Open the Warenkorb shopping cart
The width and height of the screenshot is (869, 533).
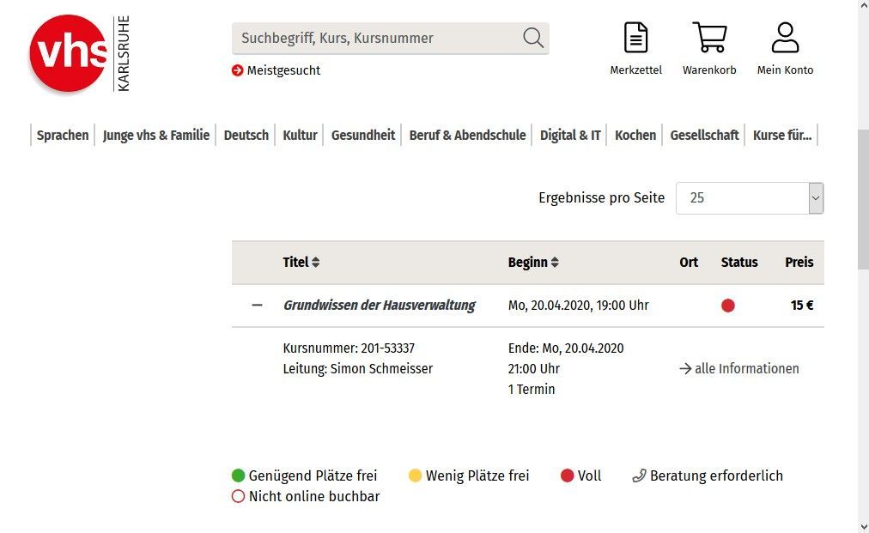[x=709, y=39]
